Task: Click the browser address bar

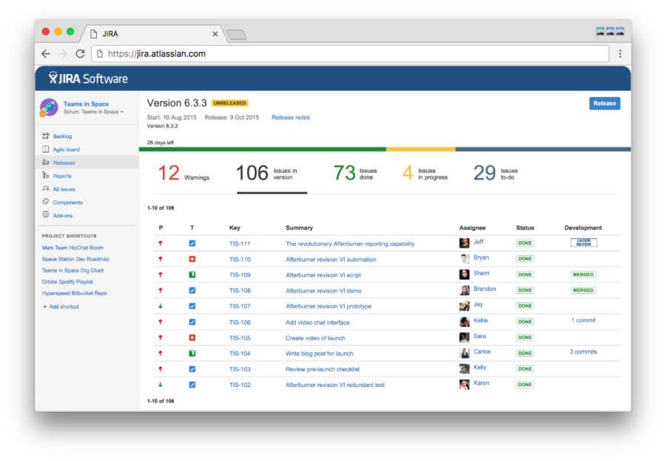Action: [351, 54]
